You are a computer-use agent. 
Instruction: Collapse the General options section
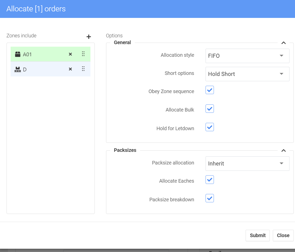tap(283, 43)
